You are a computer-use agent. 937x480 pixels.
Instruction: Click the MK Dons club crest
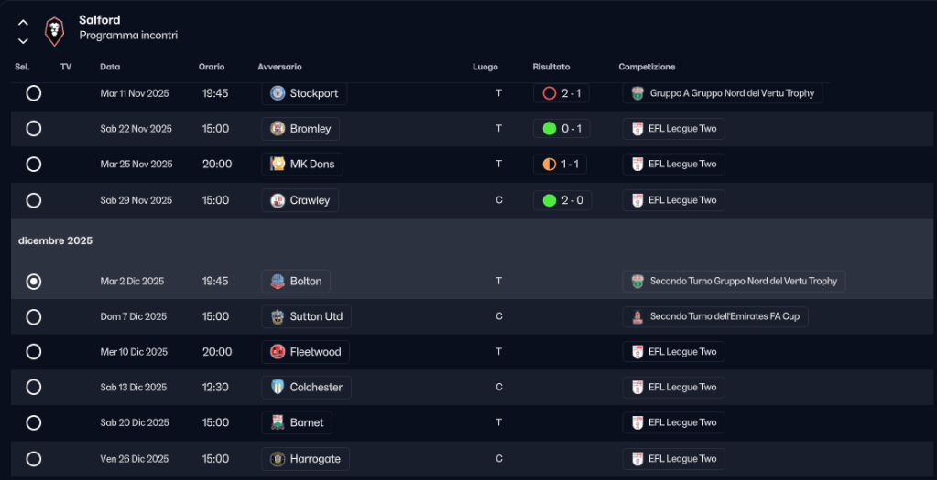click(278, 165)
